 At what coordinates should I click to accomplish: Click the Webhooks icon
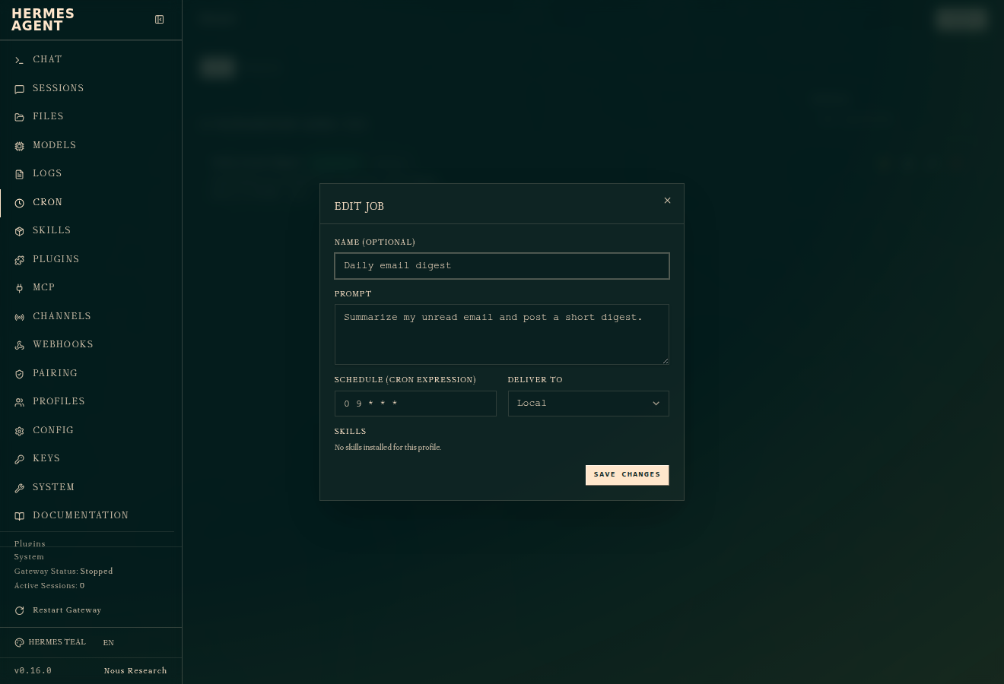coord(20,345)
